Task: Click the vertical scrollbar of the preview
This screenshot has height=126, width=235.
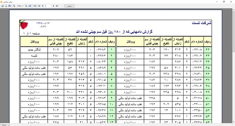Action: point(234,66)
